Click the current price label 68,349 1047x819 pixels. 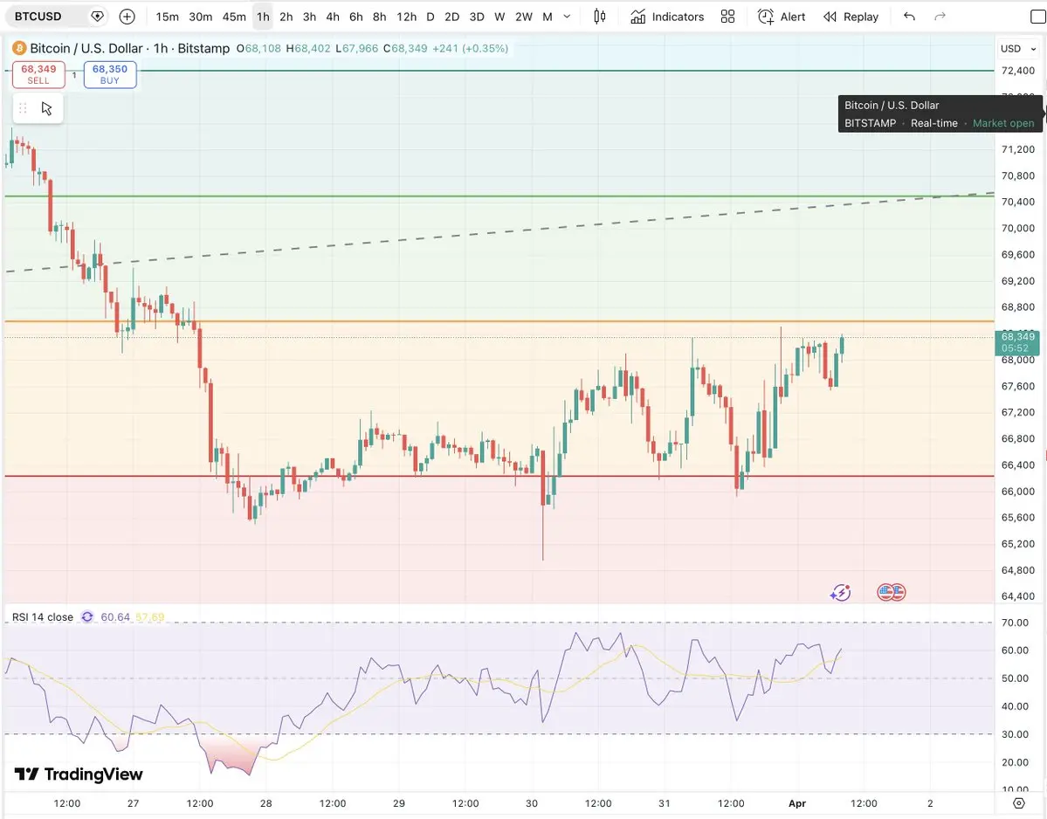coord(1017,341)
